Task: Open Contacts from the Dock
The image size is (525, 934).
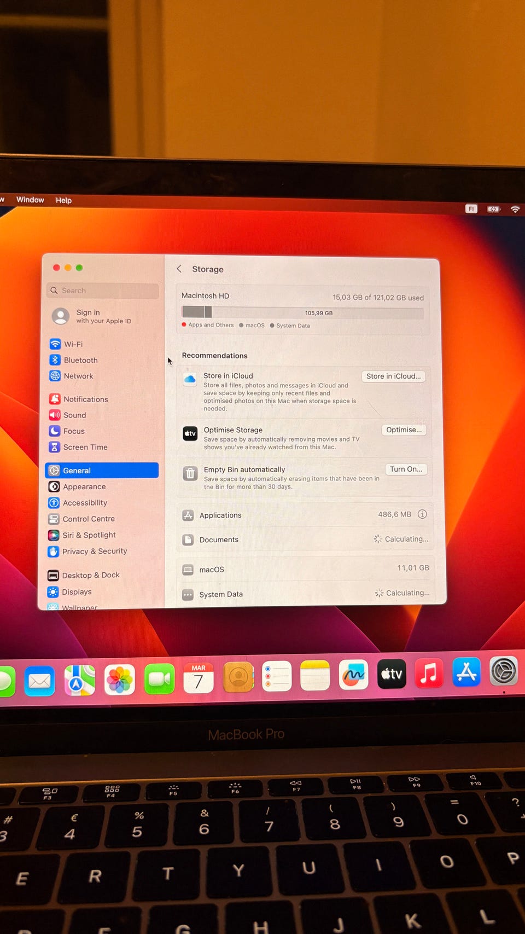Action: (x=238, y=677)
